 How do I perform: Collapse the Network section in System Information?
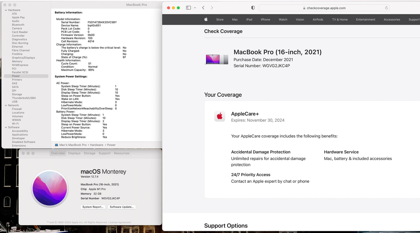pos(6,105)
